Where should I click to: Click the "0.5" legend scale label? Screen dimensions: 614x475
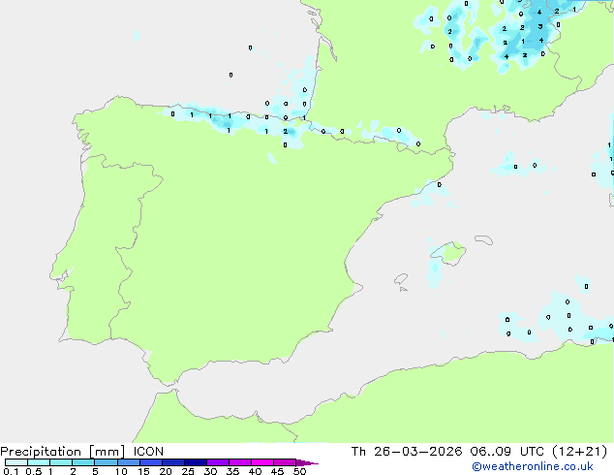tap(34, 471)
